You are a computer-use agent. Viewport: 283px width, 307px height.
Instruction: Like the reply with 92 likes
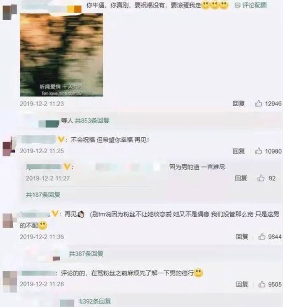tap(261, 178)
